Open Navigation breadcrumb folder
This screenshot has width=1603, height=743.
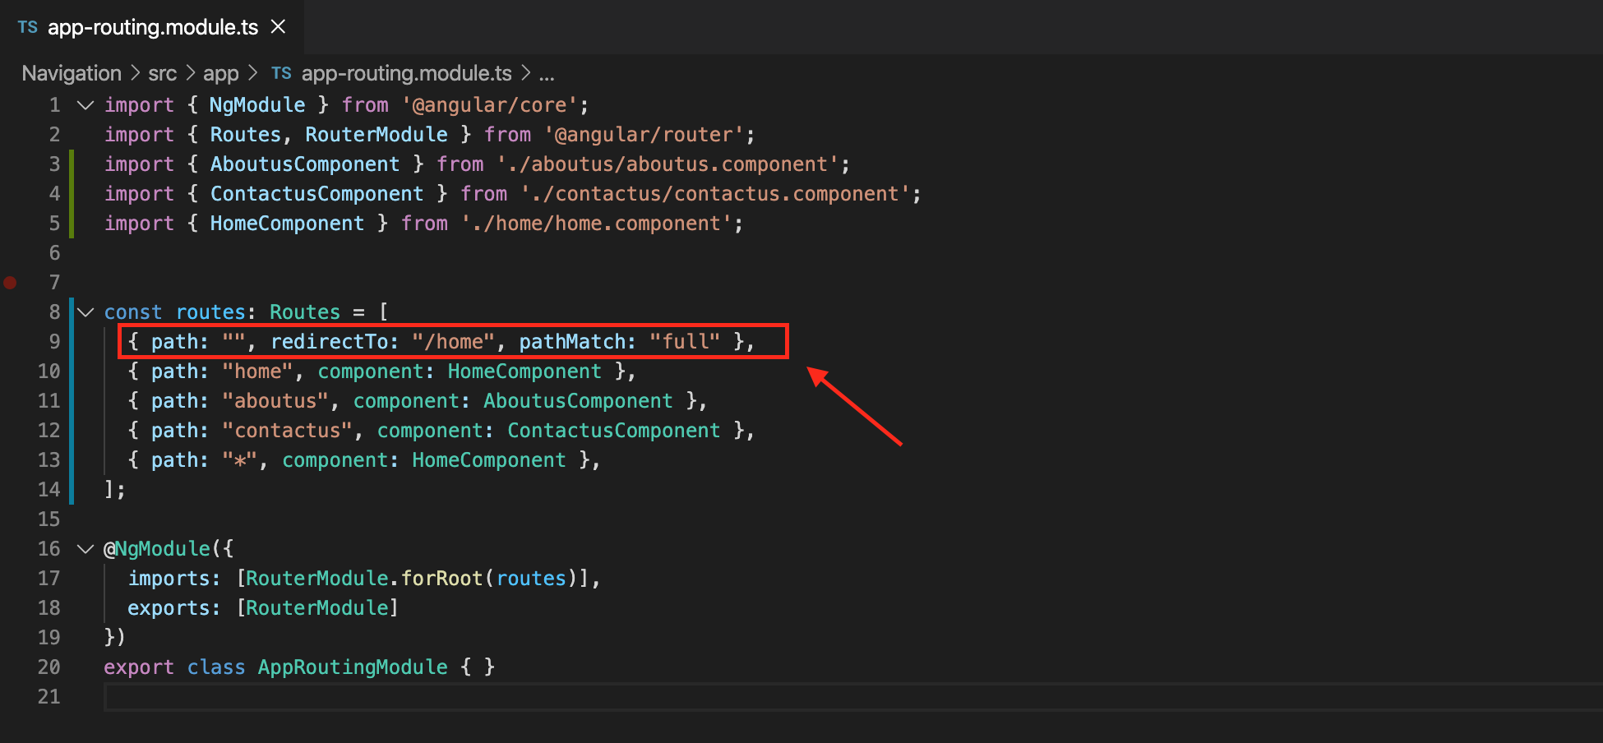[x=72, y=73]
